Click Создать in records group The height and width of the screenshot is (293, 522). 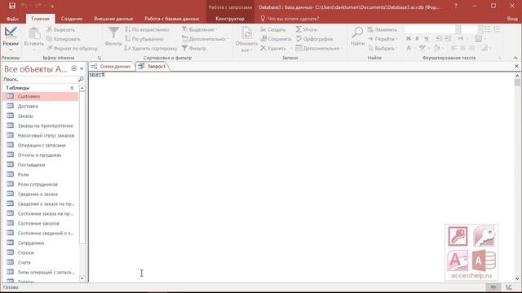click(x=273, y=29)
